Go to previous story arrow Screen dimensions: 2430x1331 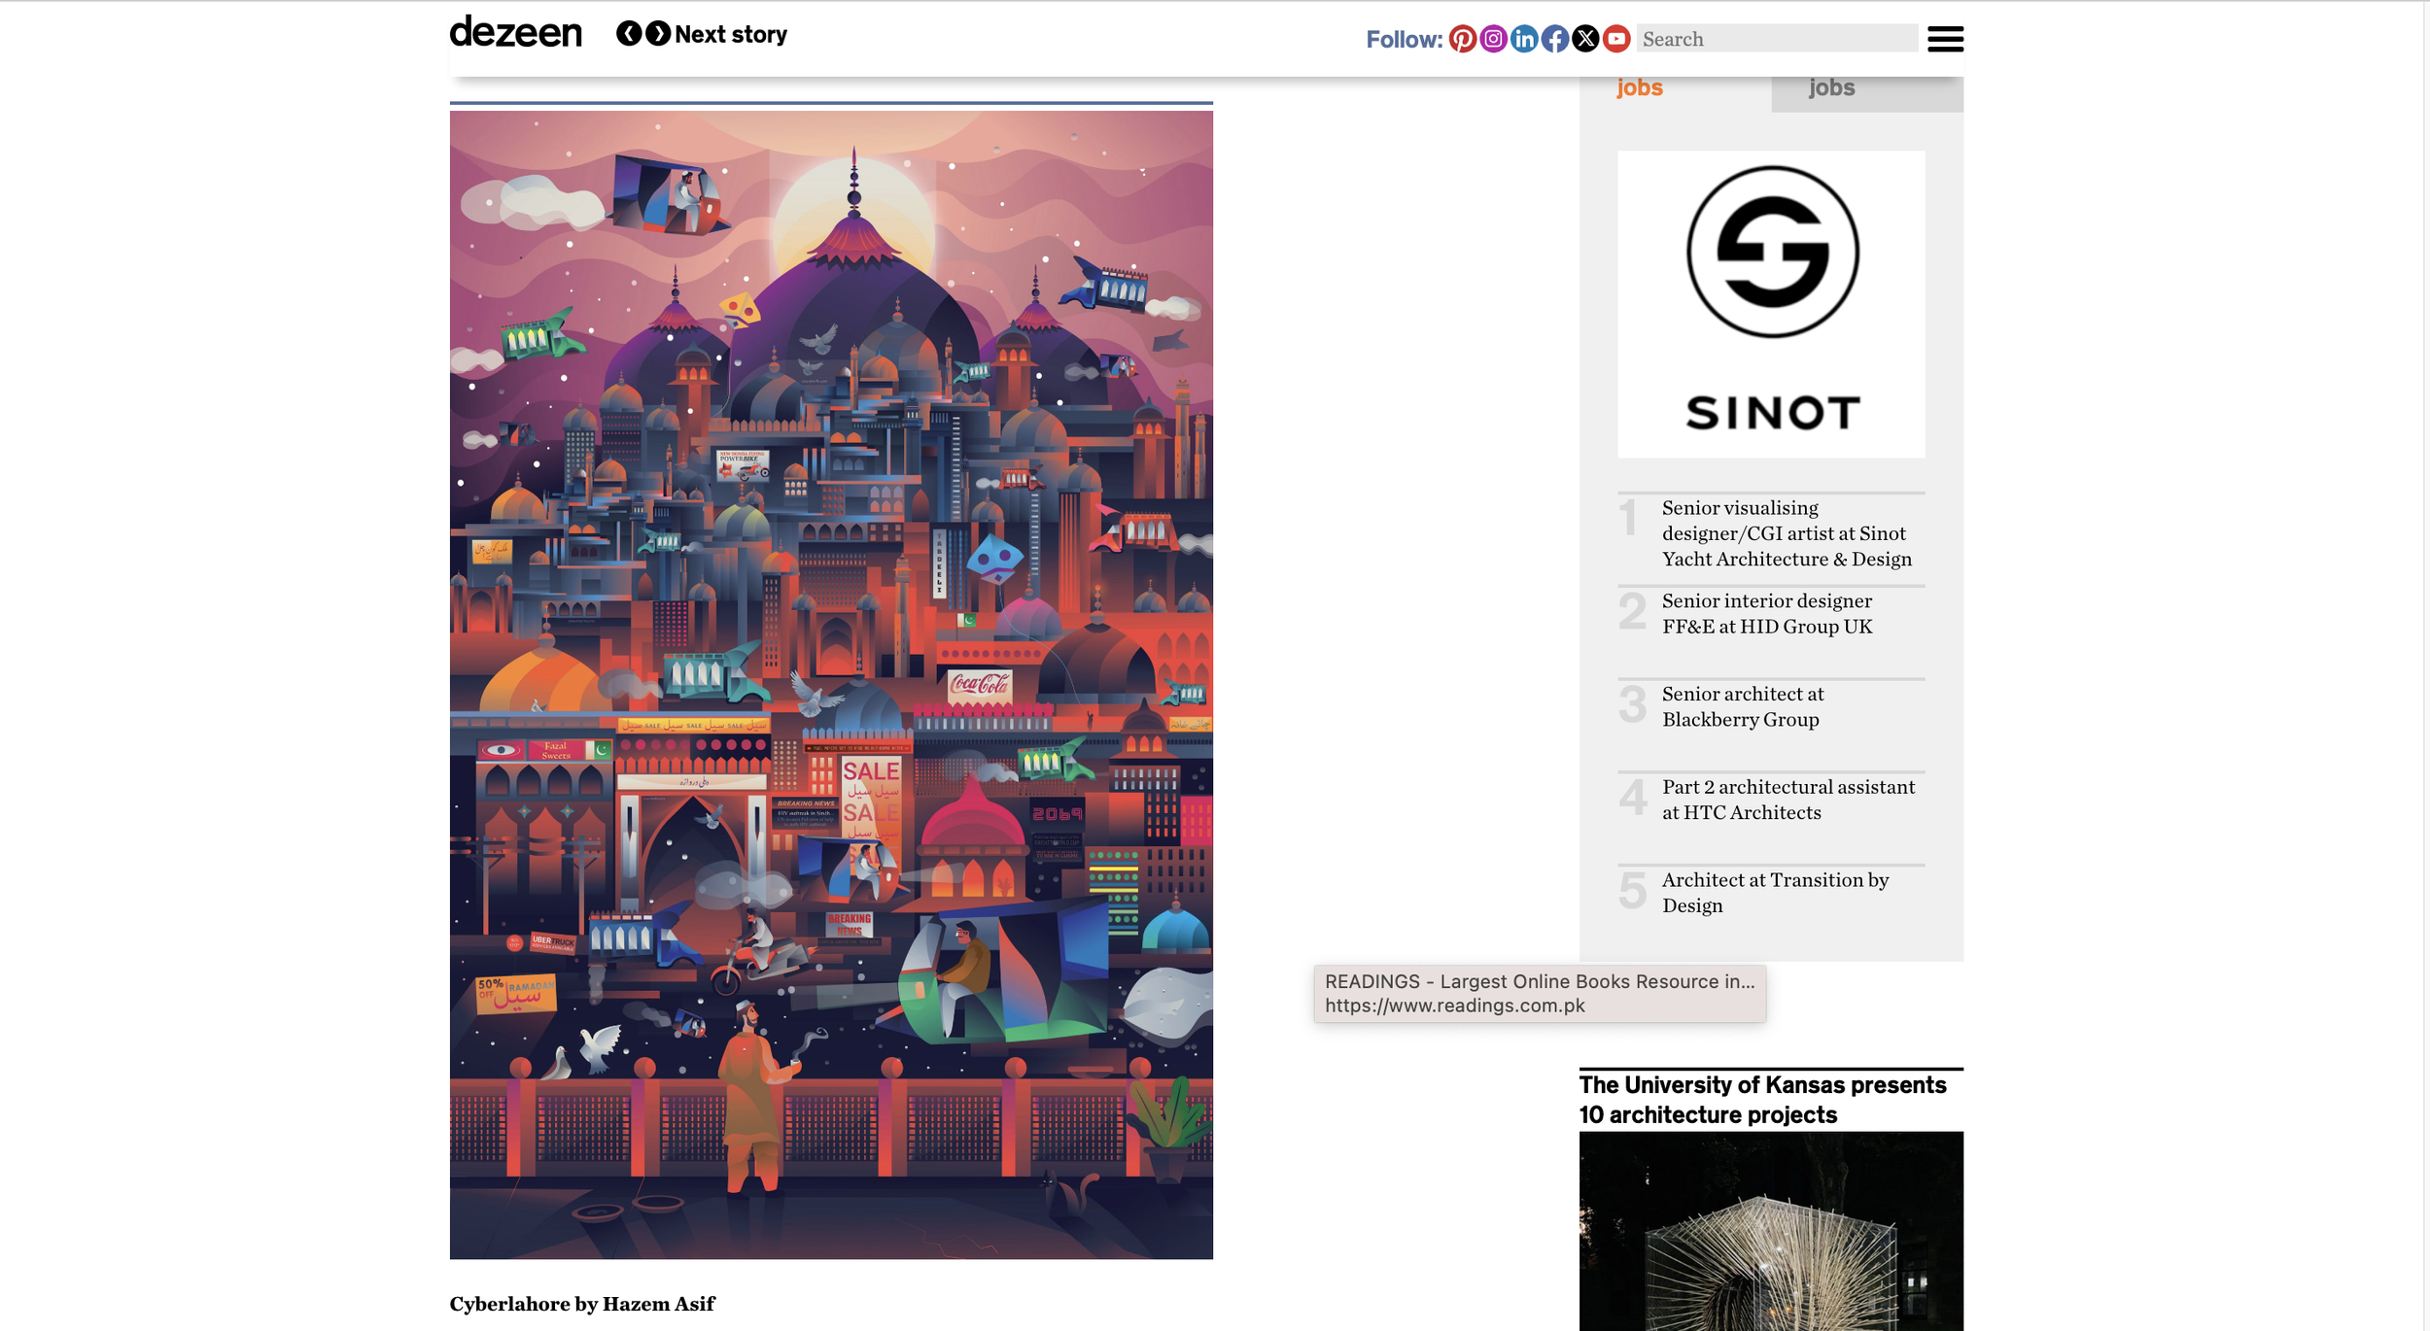tap(629, 34)
